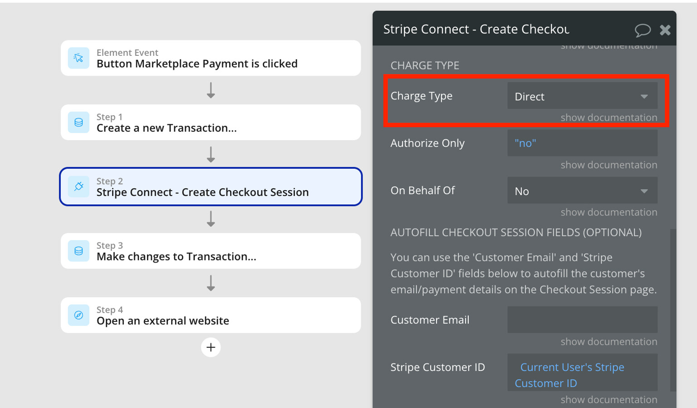Expand the On Behalf Of dropdown
Image resolution: width=697 pixels, height=408 pixels.
pos(582,191)
